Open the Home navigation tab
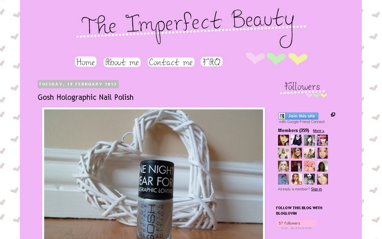This screenshot has height=239, width=382. click(85, 62)
